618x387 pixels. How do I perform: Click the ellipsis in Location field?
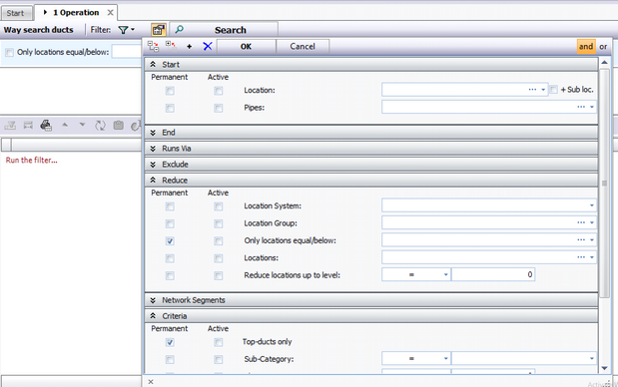pyautogui.click(x=532, y=90)
